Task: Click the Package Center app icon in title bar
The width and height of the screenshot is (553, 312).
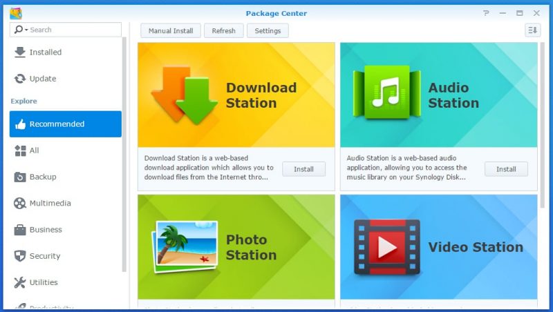Action: tap(16, 13)
